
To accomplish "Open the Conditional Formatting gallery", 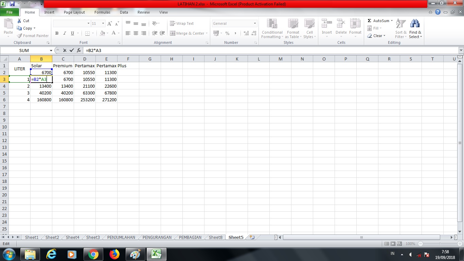I will (272, 29).
